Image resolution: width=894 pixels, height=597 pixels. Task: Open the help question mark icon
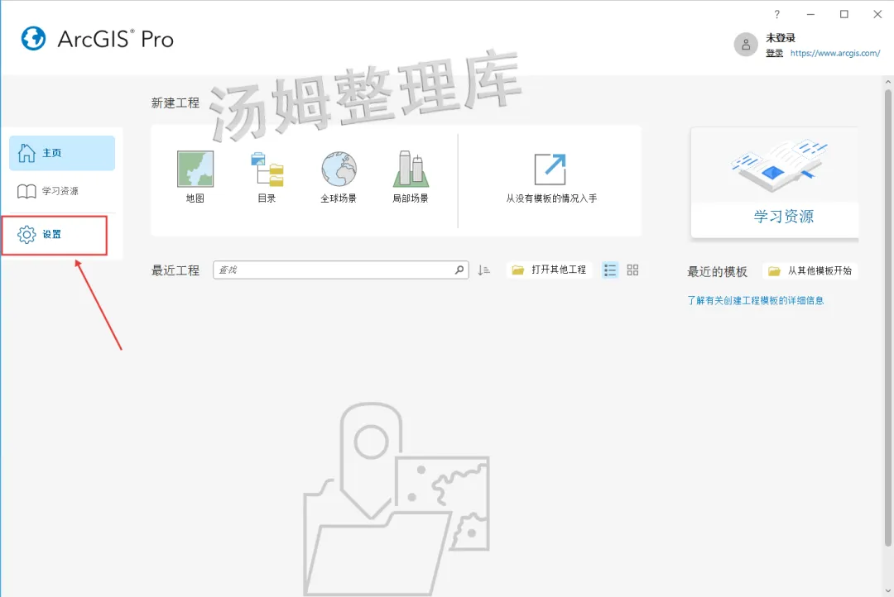click(x=776, y=14)
